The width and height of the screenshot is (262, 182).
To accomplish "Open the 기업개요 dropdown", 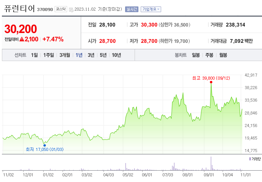I will click(x=151, y=9).
